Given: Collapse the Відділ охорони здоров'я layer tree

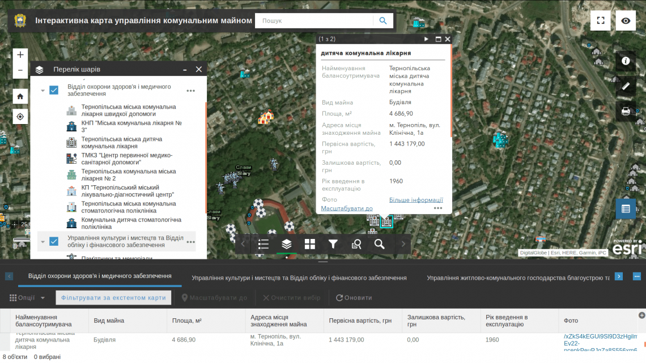Looking at the screenshot, I should pos(42,90).
